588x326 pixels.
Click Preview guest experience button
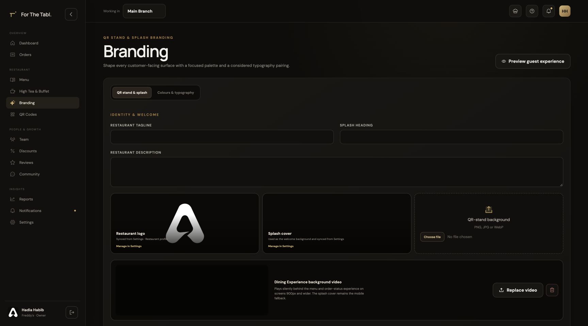[533, 61]
